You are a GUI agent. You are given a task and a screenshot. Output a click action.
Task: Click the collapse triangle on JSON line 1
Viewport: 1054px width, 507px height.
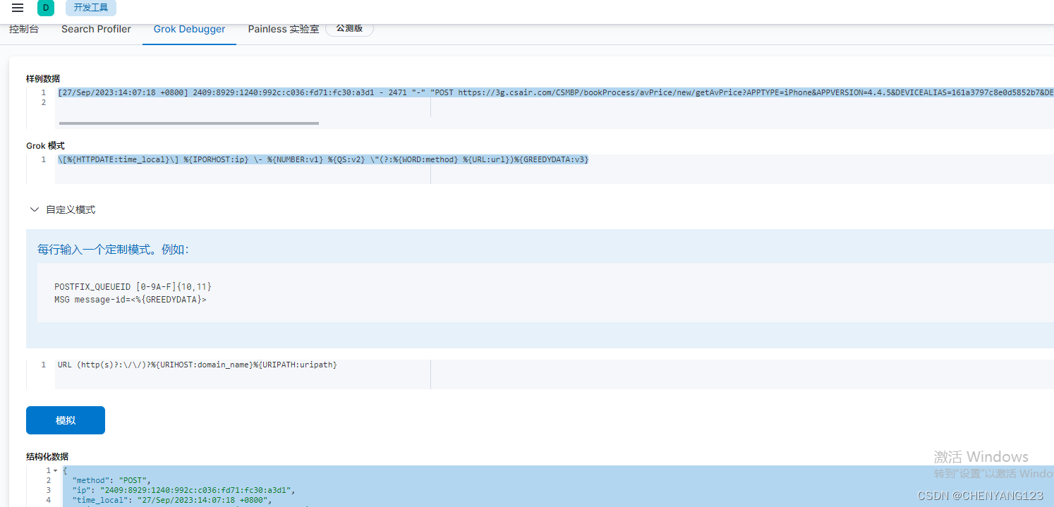(x=54, y=470)
